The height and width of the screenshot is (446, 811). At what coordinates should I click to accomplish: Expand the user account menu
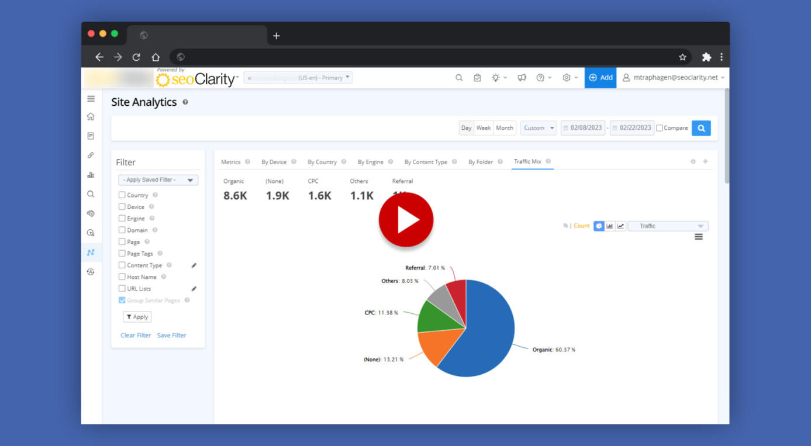click(673, 78)
